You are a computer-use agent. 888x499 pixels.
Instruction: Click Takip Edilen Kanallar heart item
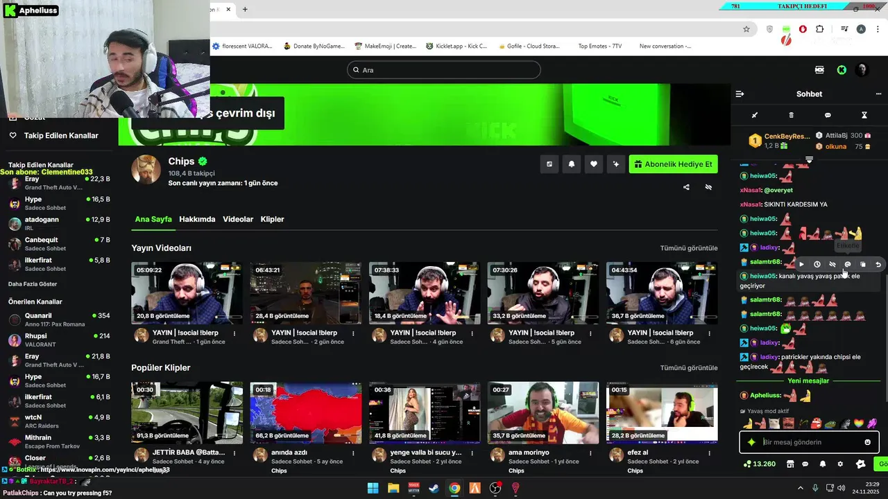pos(54,136)
